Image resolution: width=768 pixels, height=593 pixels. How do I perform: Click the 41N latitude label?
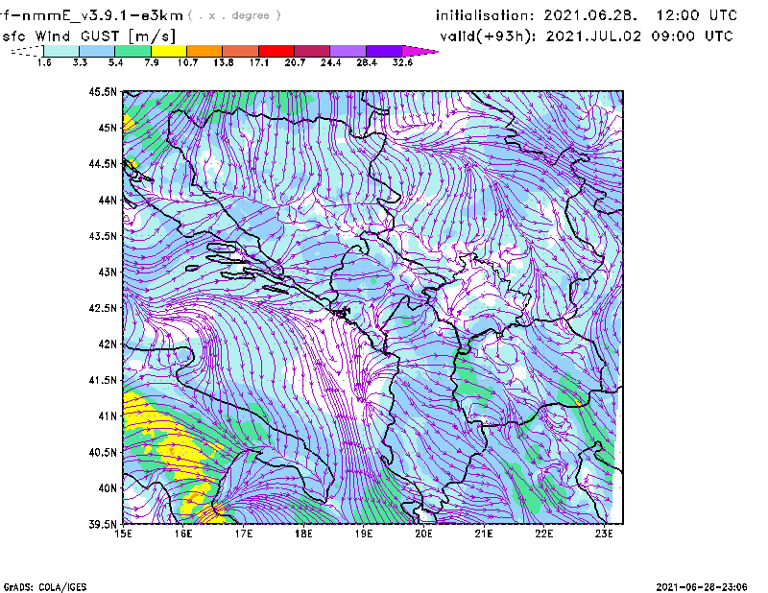pos(108,416)
